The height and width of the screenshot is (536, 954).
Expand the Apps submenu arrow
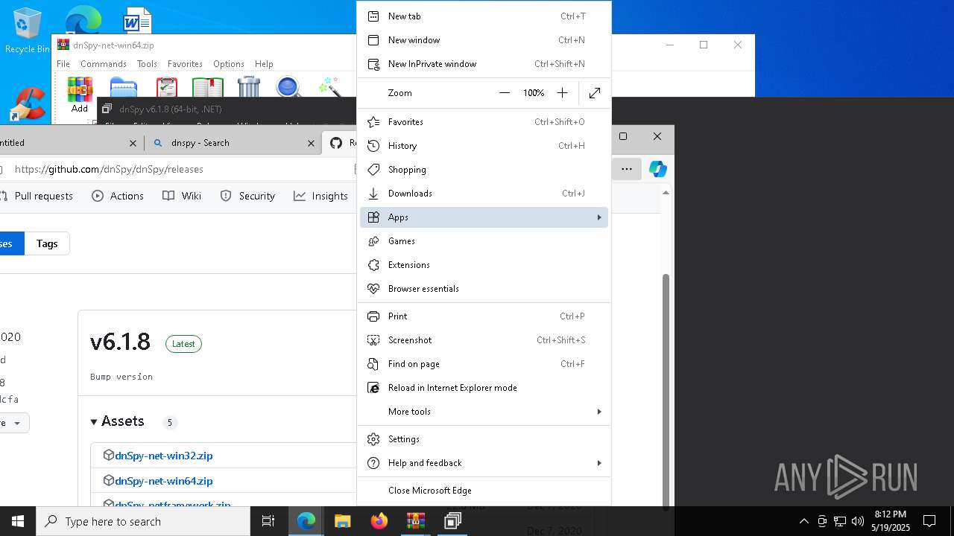(x=598, y=217)
